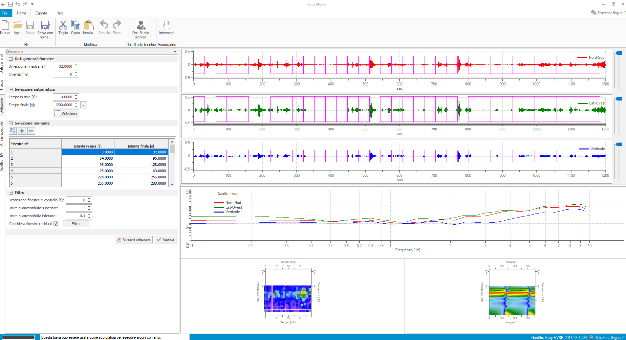Add a window with the green plus icon
Screen dimensions: 626x340
pyautogui.click(x=22, y=131)
